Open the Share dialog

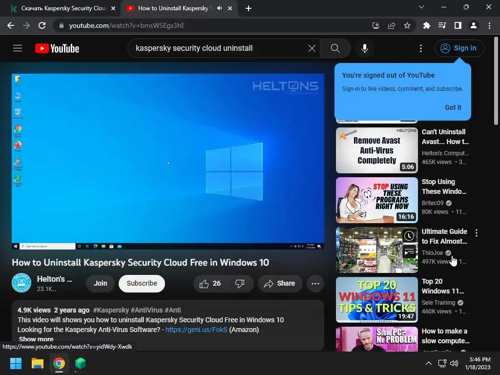[280, 284]
